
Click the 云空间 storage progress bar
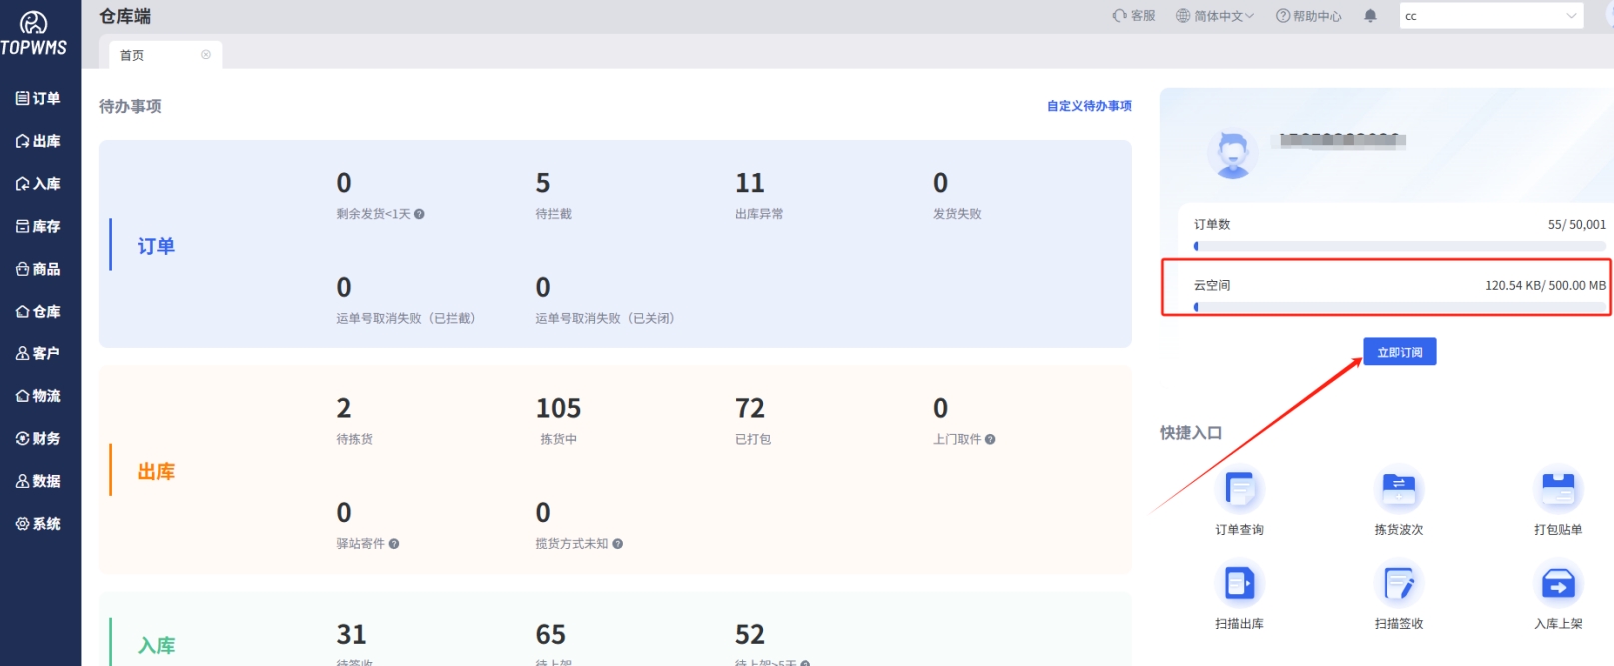(x=1399, y=307)
